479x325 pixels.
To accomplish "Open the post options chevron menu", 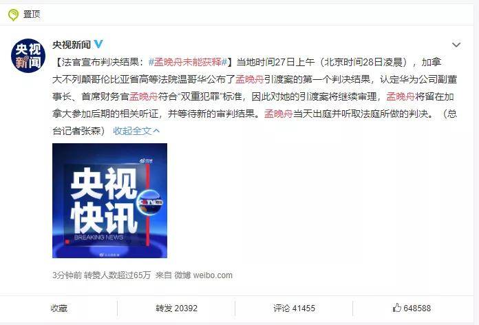I will pos(456,45).
